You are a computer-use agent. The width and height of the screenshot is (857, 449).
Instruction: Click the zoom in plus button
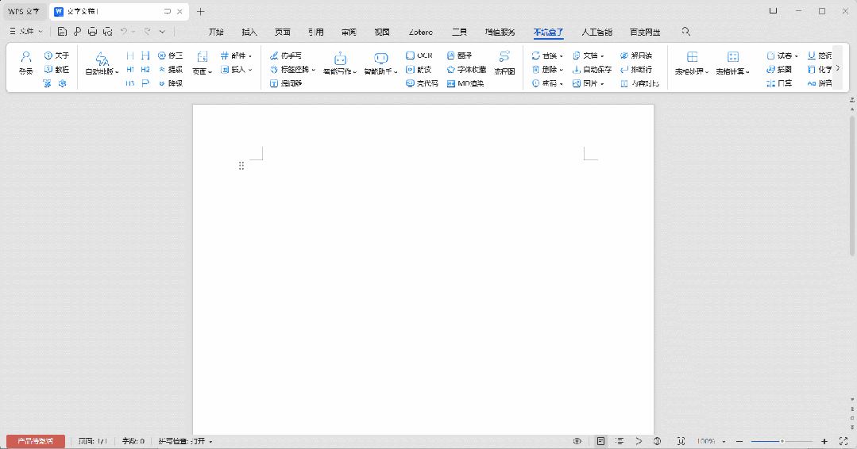tap(824, 441)
